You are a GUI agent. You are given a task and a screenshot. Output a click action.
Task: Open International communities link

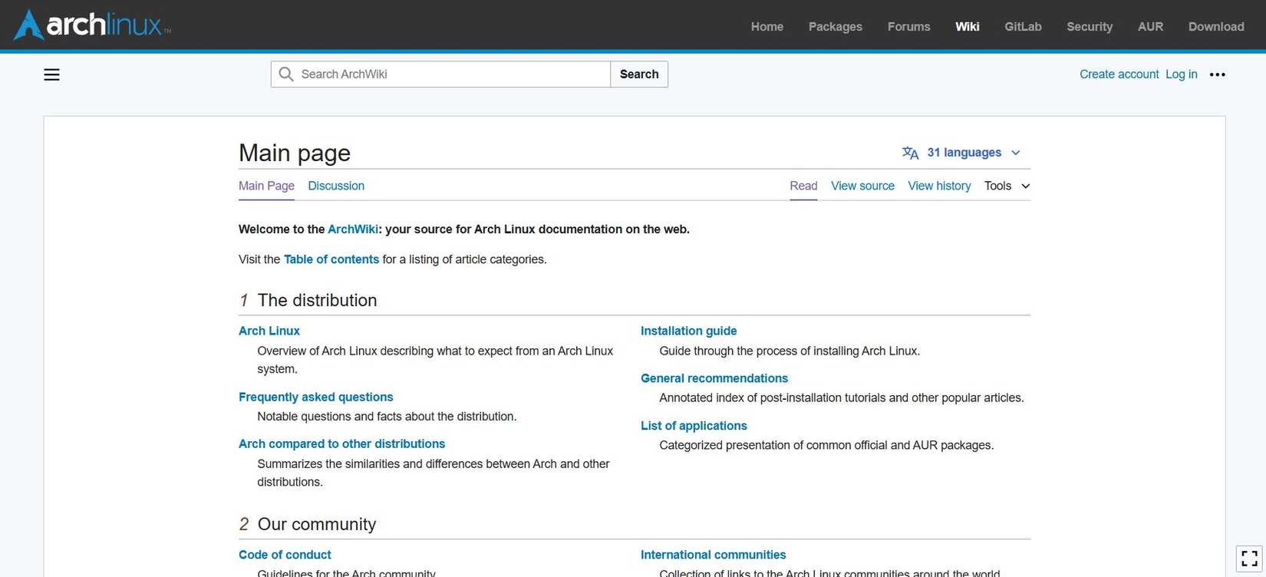(714, 555)
